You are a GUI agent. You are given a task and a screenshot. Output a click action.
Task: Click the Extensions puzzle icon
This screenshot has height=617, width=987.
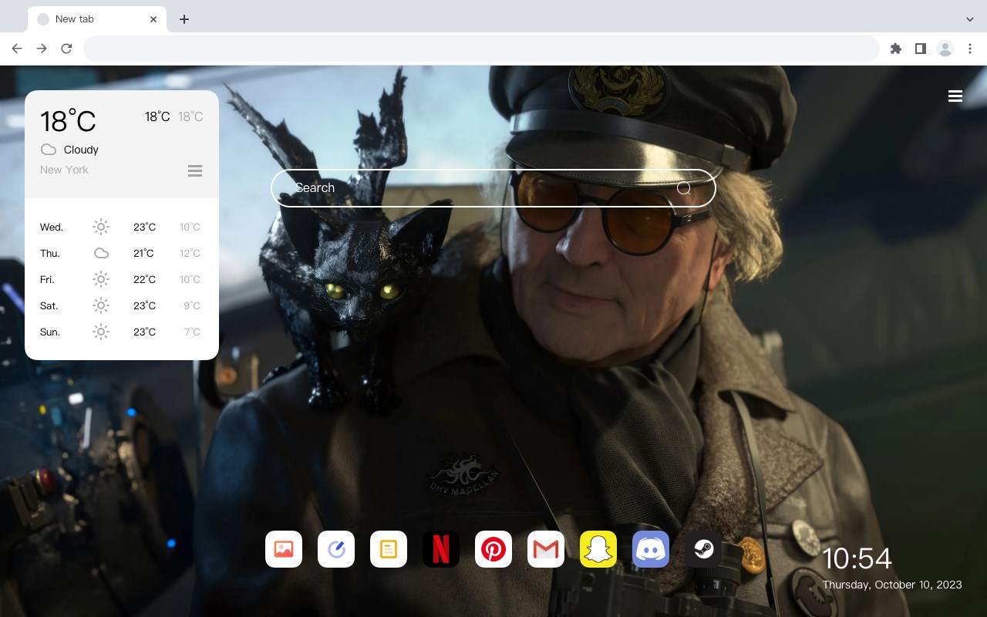tap(896, 49)
